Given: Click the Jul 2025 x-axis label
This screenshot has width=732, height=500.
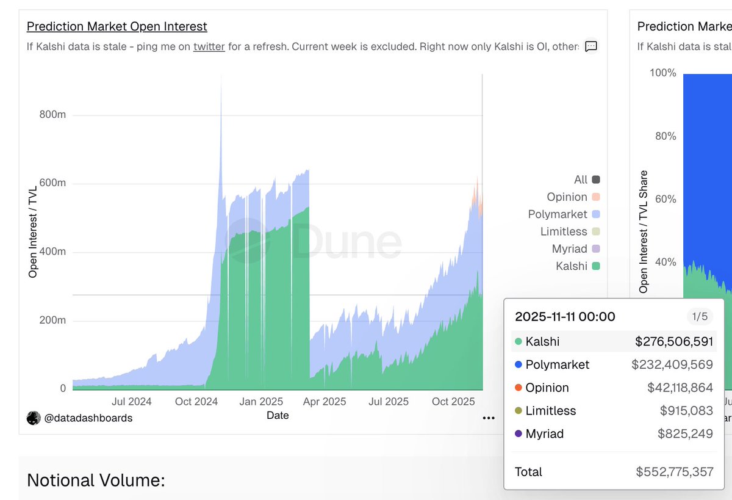Looking at the screenshot, I should (389, 402).
